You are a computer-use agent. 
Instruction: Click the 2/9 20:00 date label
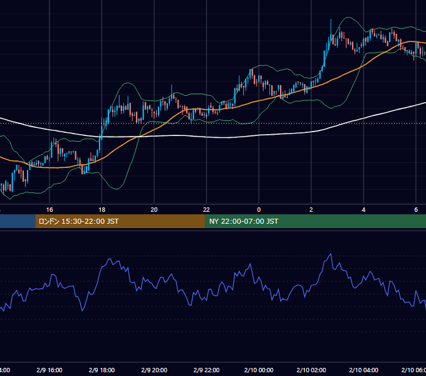(x=154, y=370)
